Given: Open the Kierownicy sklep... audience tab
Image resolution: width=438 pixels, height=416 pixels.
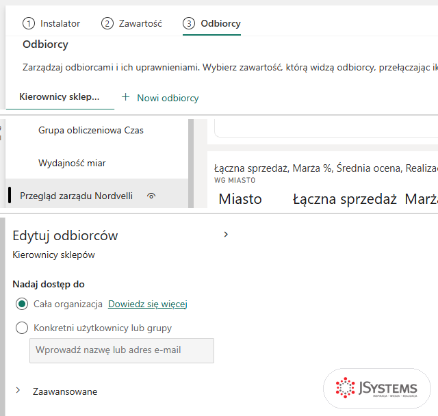Looking at the screenshot, I should point(60,97).
